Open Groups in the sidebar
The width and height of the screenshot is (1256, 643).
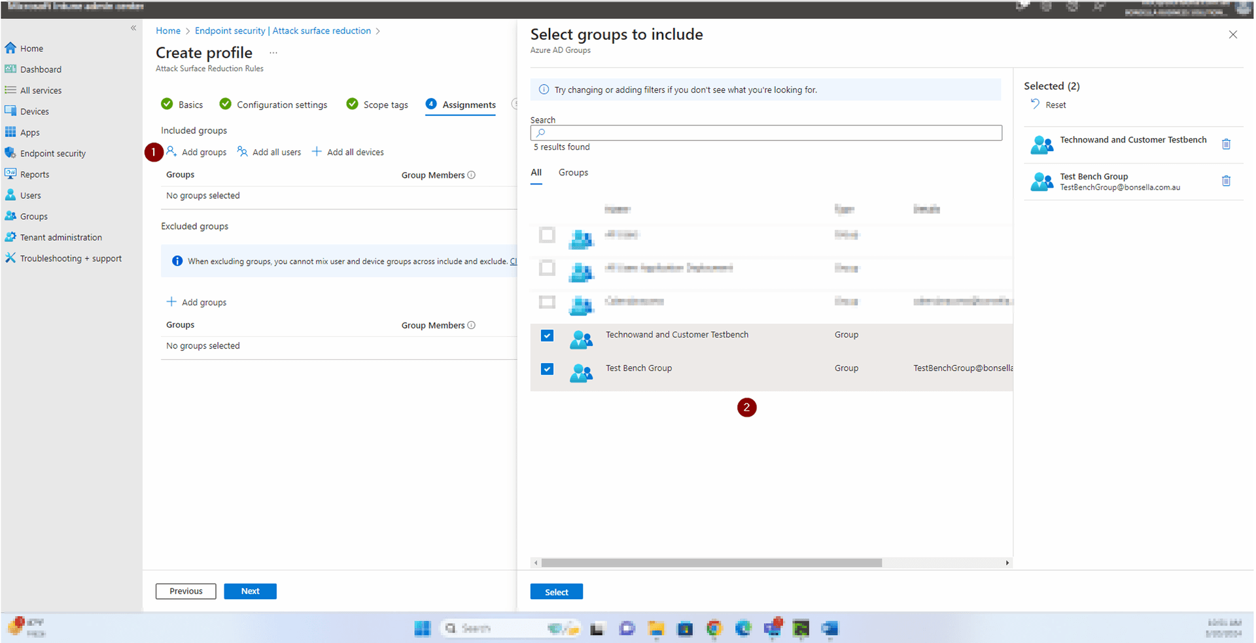tap(33, 216)
